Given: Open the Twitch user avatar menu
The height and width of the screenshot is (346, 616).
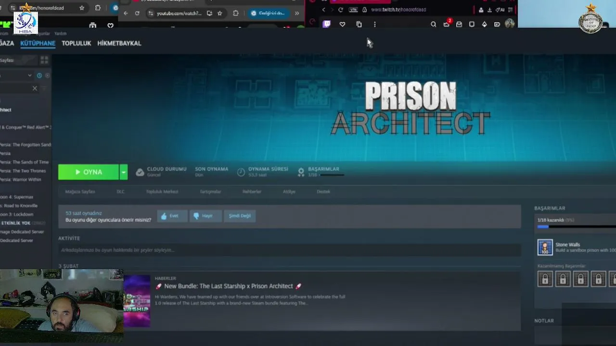Looking at the screenshot, I should click(510, 24).
